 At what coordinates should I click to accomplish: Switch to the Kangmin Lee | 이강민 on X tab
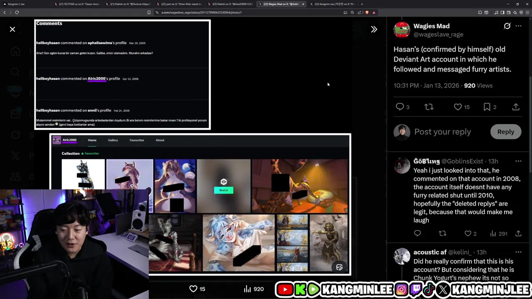[x=332, y=4]
